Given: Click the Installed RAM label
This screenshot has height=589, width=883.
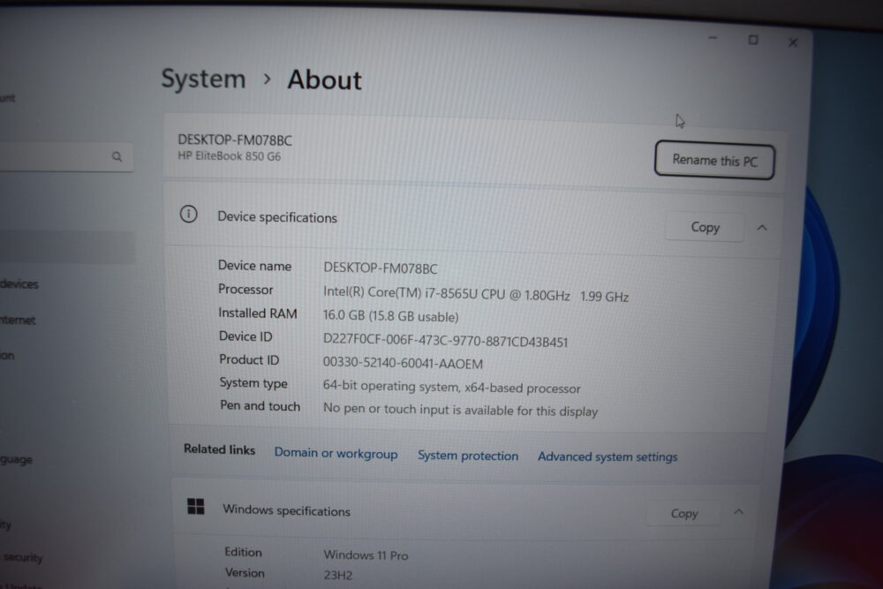Looking at the screenshot, I should pyautogui.click(x=257, y=313).
